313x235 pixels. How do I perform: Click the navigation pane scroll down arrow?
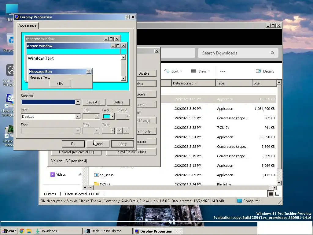[x=85, y=188]
